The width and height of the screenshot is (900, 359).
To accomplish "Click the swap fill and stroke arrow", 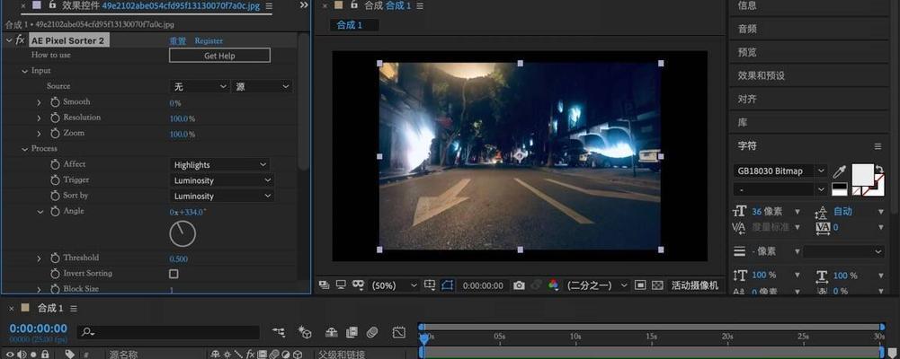I will (879, 169).
